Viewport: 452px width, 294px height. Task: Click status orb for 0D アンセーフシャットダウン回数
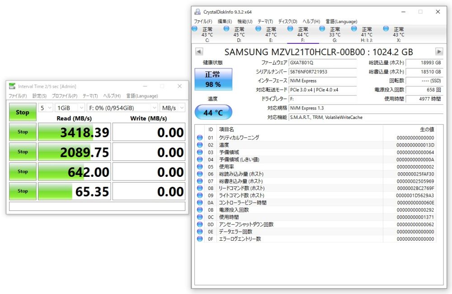[200, 224]
